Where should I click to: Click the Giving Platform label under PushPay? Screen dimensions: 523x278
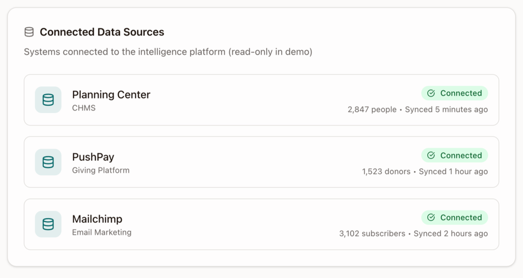[x=101, y=170]
